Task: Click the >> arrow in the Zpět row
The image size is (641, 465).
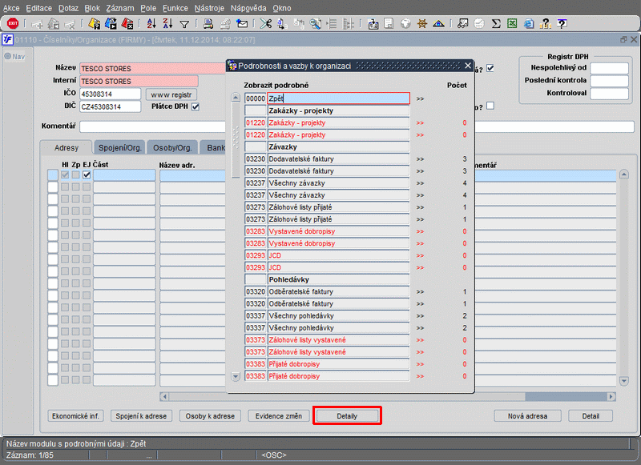Action: point(420,98)
